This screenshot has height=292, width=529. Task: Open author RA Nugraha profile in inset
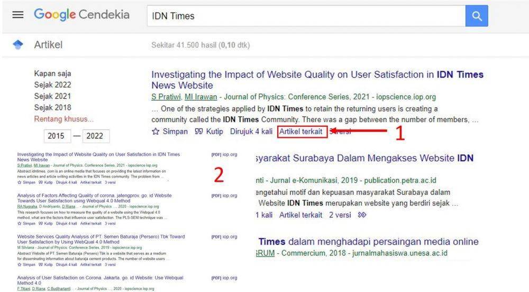pyautogui.click(x=27, y=206)
